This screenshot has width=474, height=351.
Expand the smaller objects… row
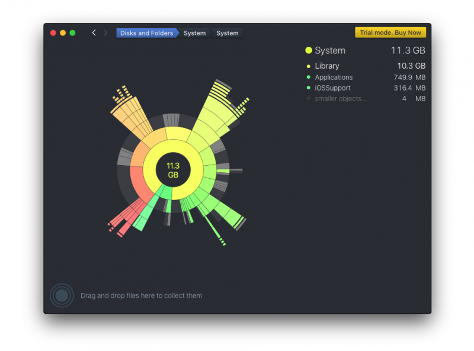click(366, 98)
